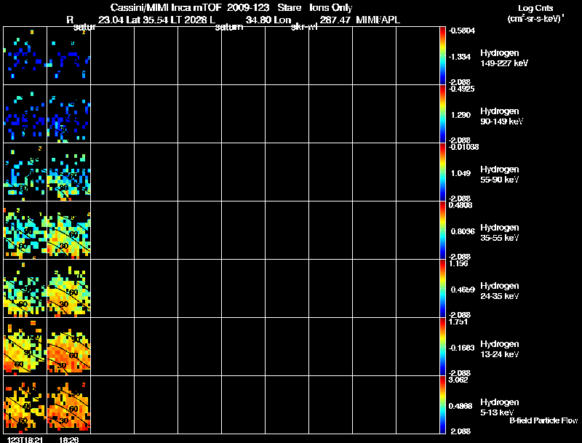Select the 18:21 image in the 35-55 keV row
Viewport: 582px width, 443px height.
point(25,231)
